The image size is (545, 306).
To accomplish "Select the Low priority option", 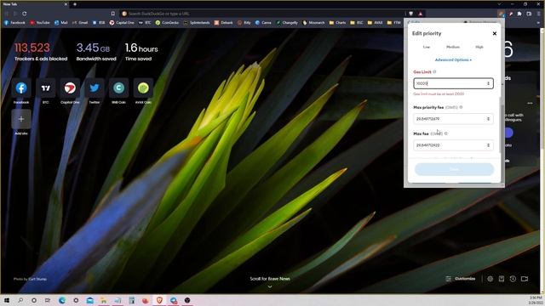I will pyautogui.click(x=427, y=47).
